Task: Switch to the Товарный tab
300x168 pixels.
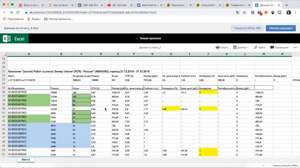Action: click(238, 5)
